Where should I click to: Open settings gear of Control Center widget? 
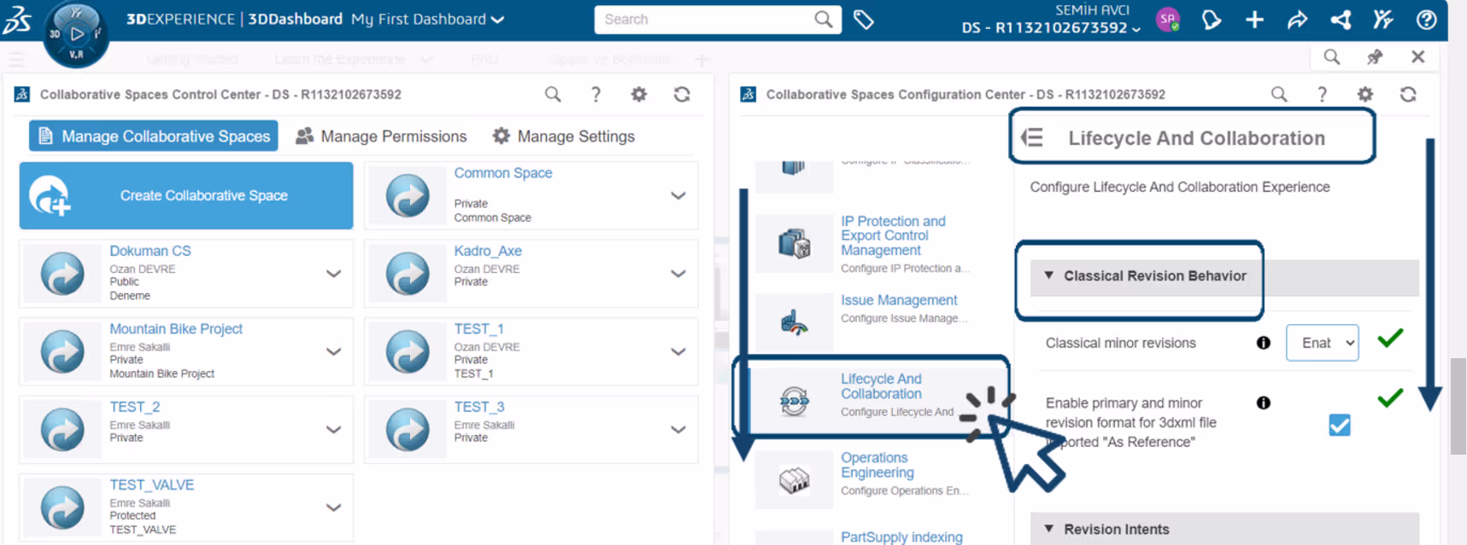coord(638,94)
